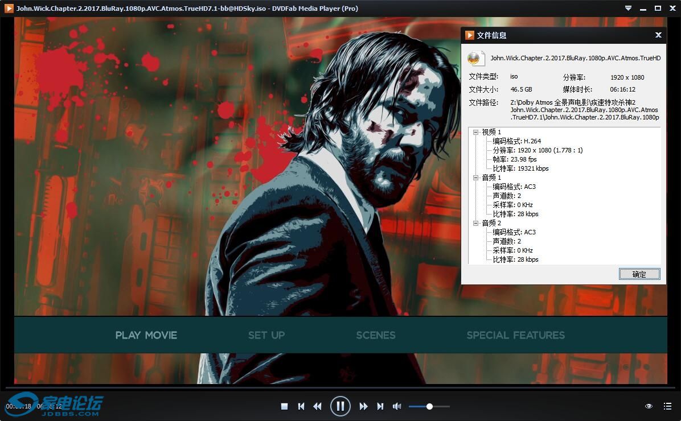
Task: Open the playlist panel icon
Action: (667, 406)
